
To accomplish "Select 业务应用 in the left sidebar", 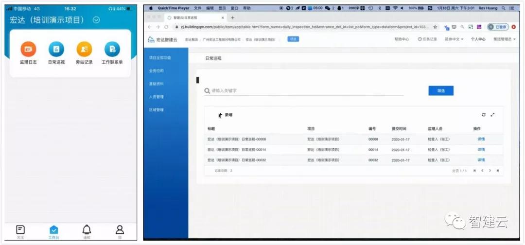I will (157, 70).
